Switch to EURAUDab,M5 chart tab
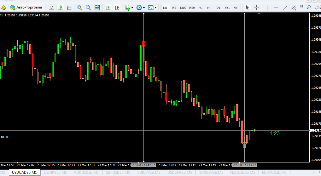The height and width of the screenshot is (176, 321). pos(274,172)
